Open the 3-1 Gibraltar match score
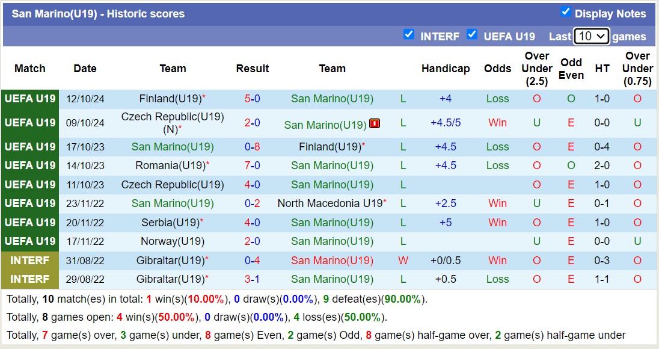The image size is (659, 349). (252, 279)
